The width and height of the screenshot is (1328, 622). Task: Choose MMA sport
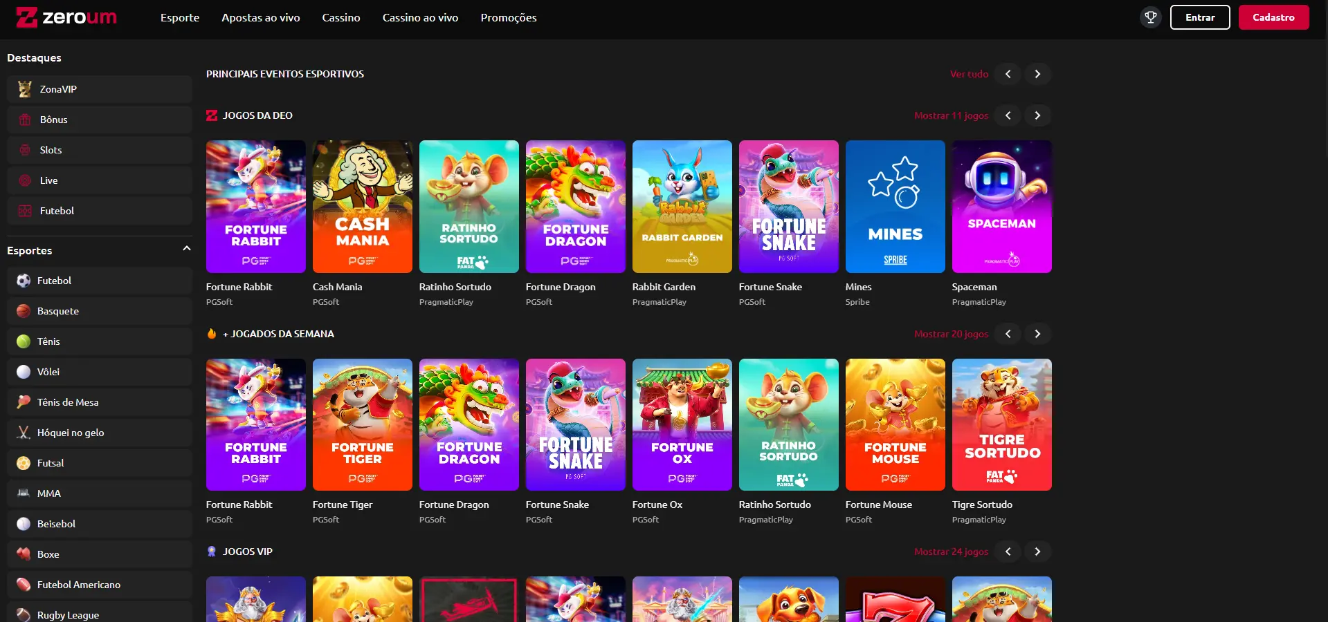pos(100,493)
